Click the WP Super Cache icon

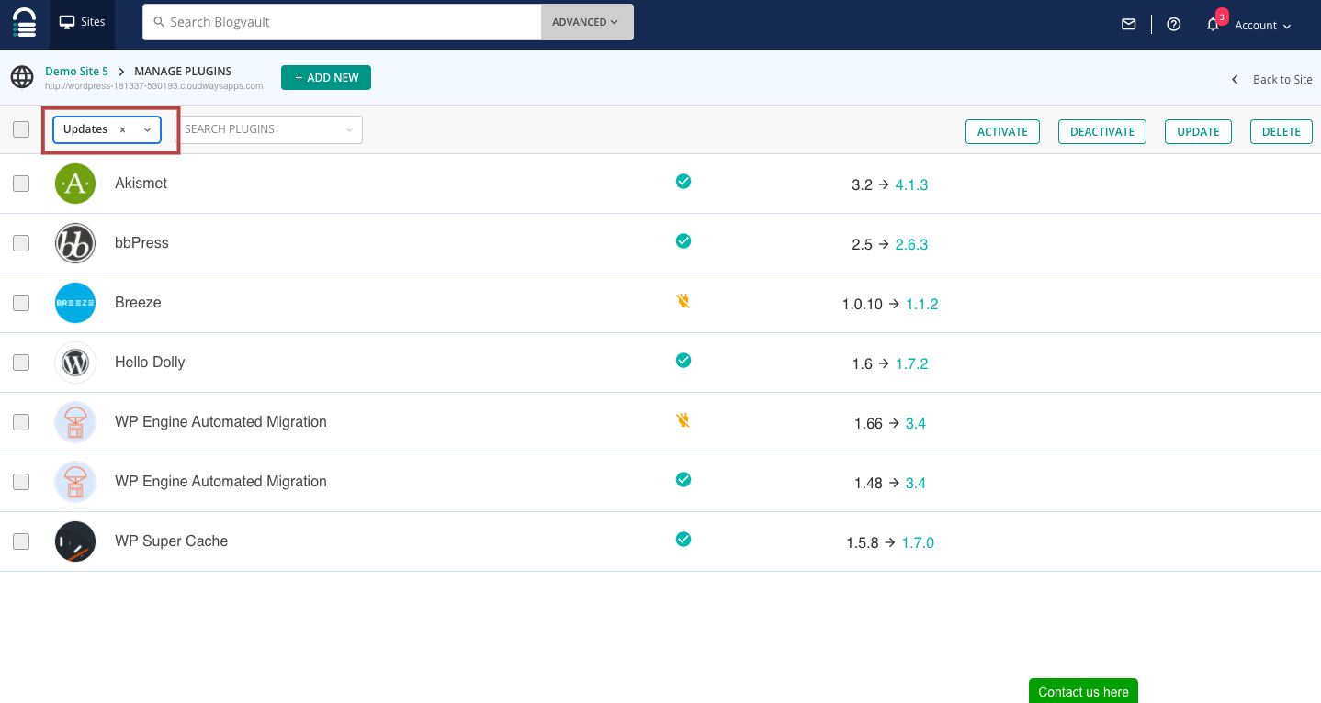pos(75,541)
